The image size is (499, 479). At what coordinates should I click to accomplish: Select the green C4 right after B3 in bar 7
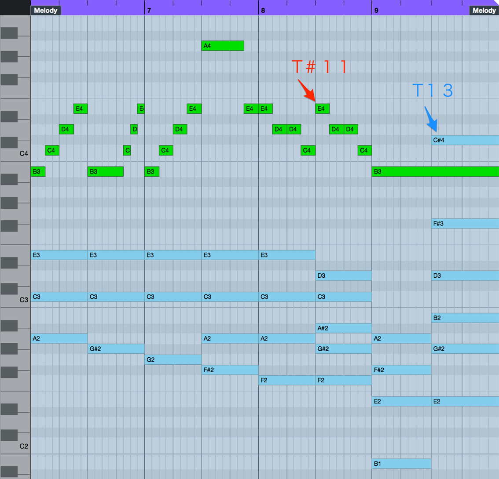166,150
